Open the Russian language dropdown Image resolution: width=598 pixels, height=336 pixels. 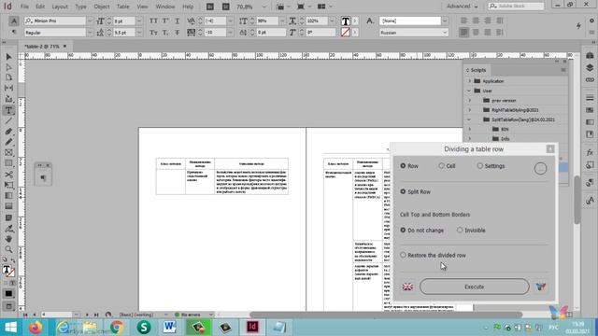tap(445, 33)
